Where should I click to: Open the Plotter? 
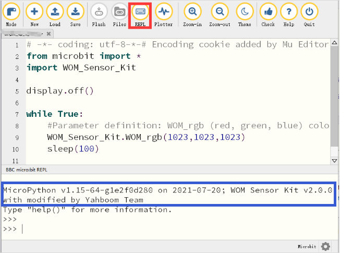click(164, 15)
